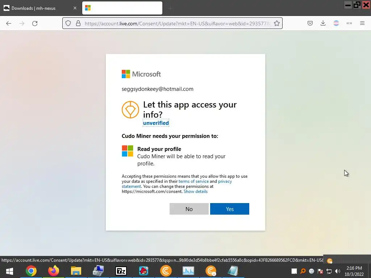371x278 pixels.
Task: Click the orange magnifier tray icon
Action: click(x=303, y=271)
